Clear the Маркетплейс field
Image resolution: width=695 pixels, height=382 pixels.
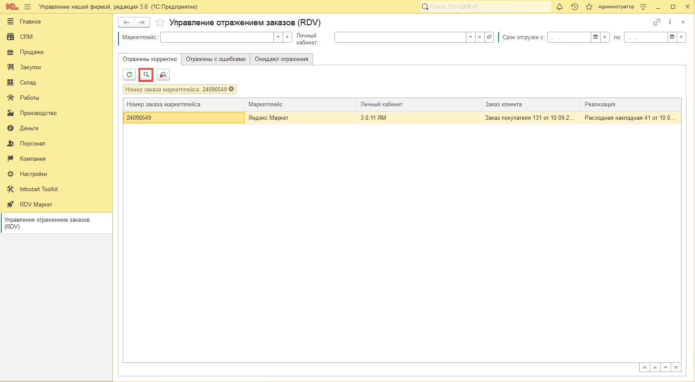pos(287,37)
